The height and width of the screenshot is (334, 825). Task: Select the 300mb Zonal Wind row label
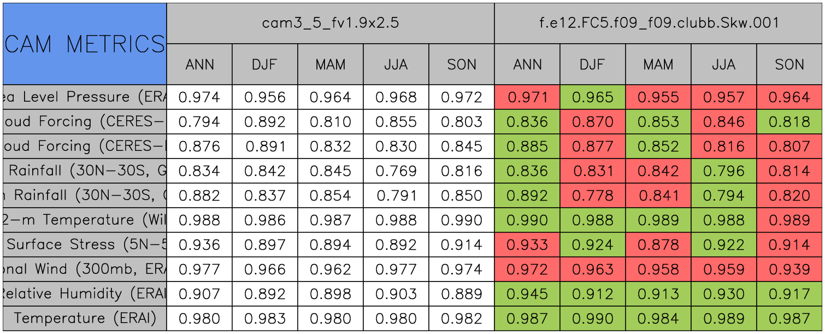click(x=85, y=269)
